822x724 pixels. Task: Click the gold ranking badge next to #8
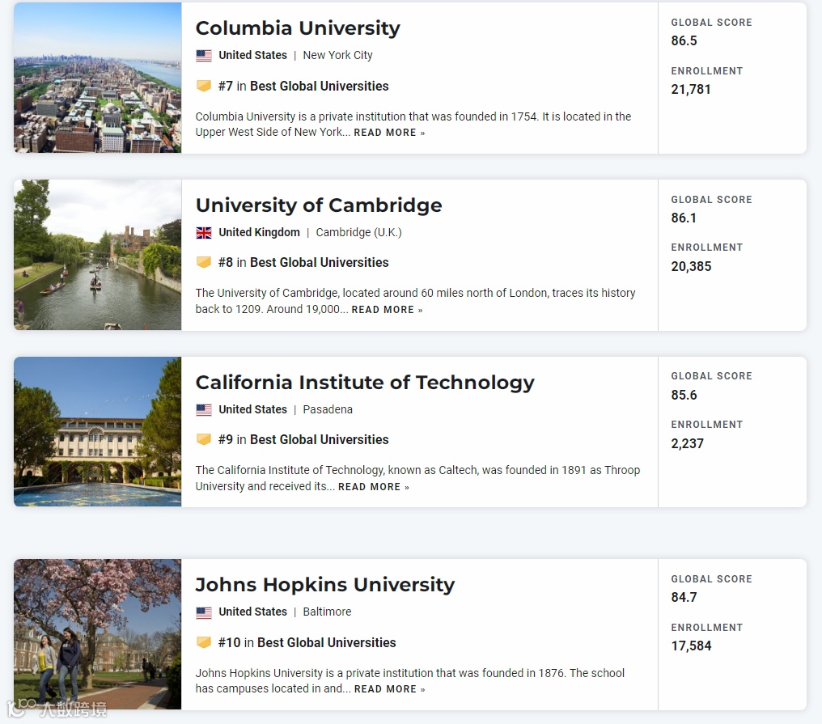pyautogui.click(x=204, y=262)
